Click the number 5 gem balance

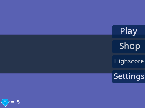tap(18, 102)
